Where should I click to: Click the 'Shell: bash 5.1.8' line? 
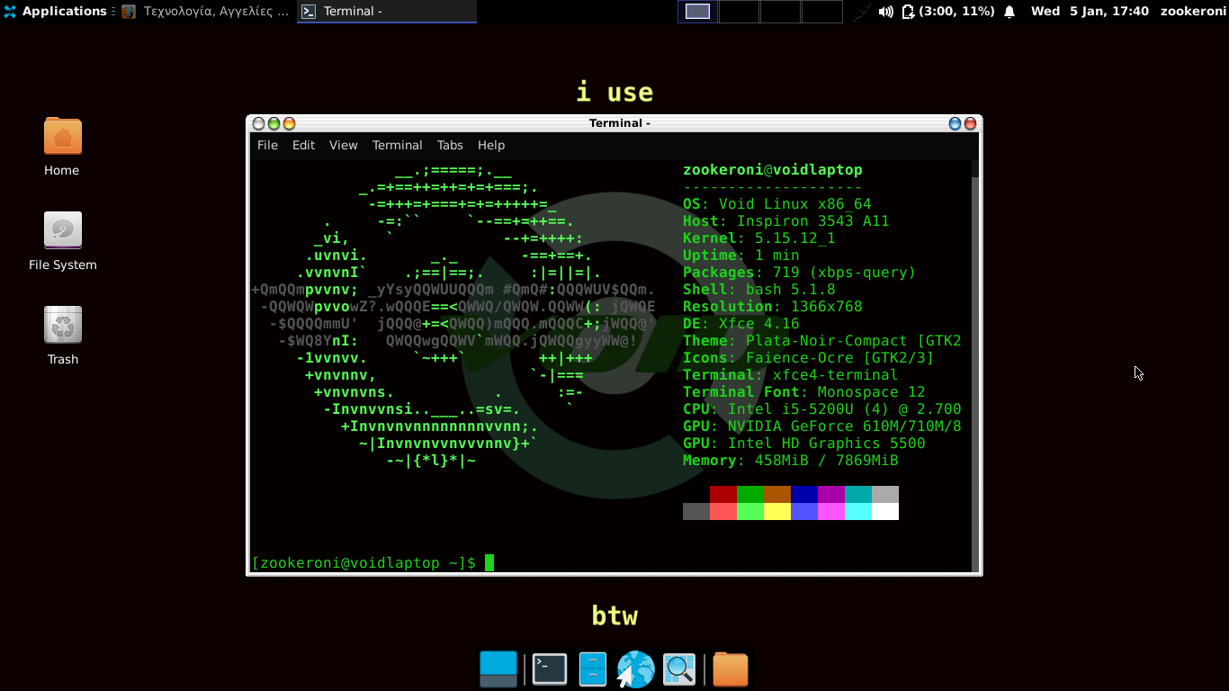click(x=759, y=290)
